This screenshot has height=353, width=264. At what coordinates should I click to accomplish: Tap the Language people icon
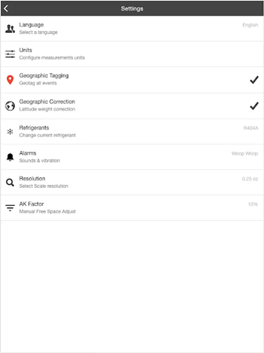10,29
